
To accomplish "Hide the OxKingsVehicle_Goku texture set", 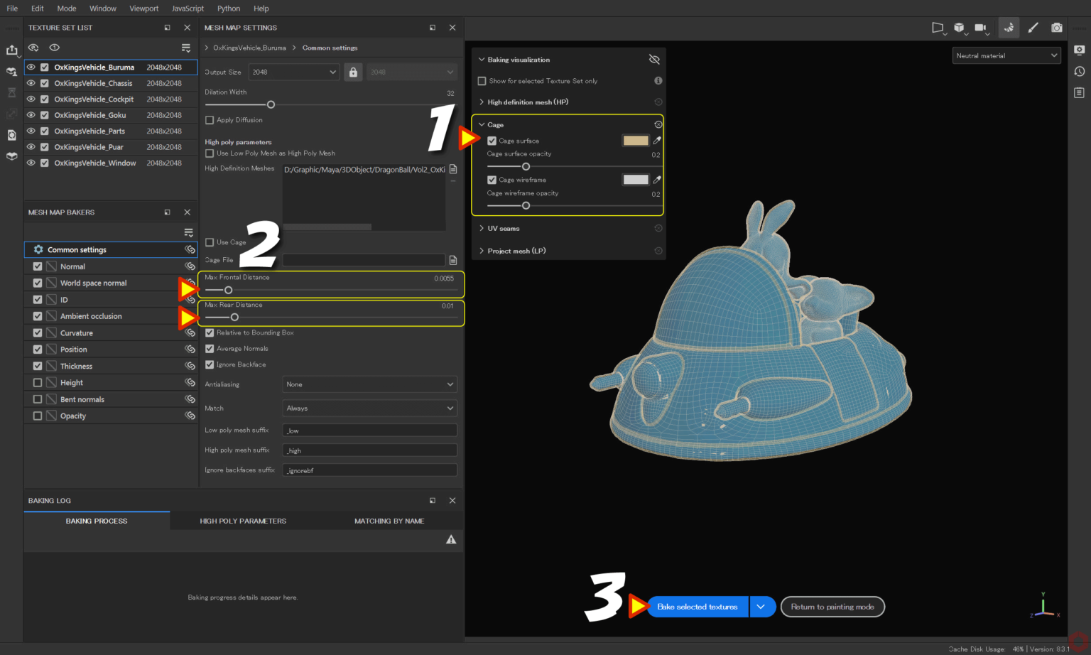I will point(31,115).
